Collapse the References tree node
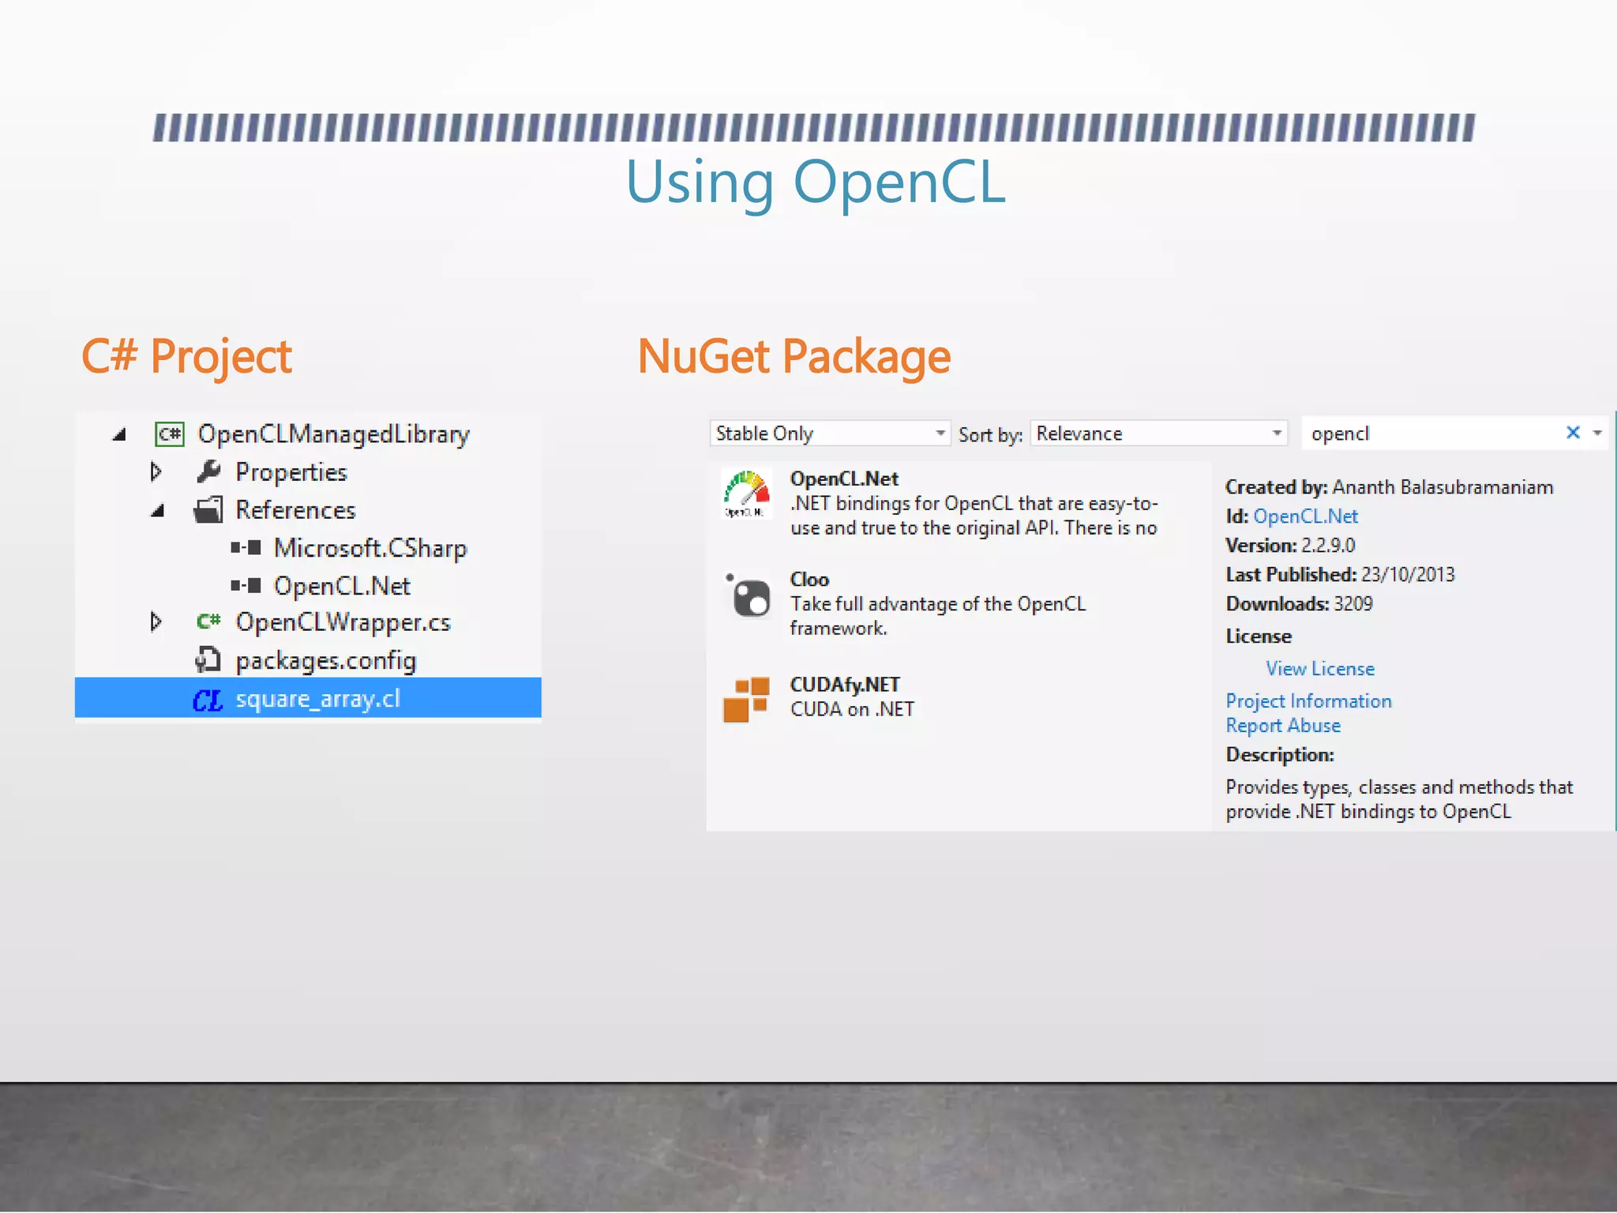Viewport: 1617px width, 1213px height. pyautogui.click(x=157, y=511)
